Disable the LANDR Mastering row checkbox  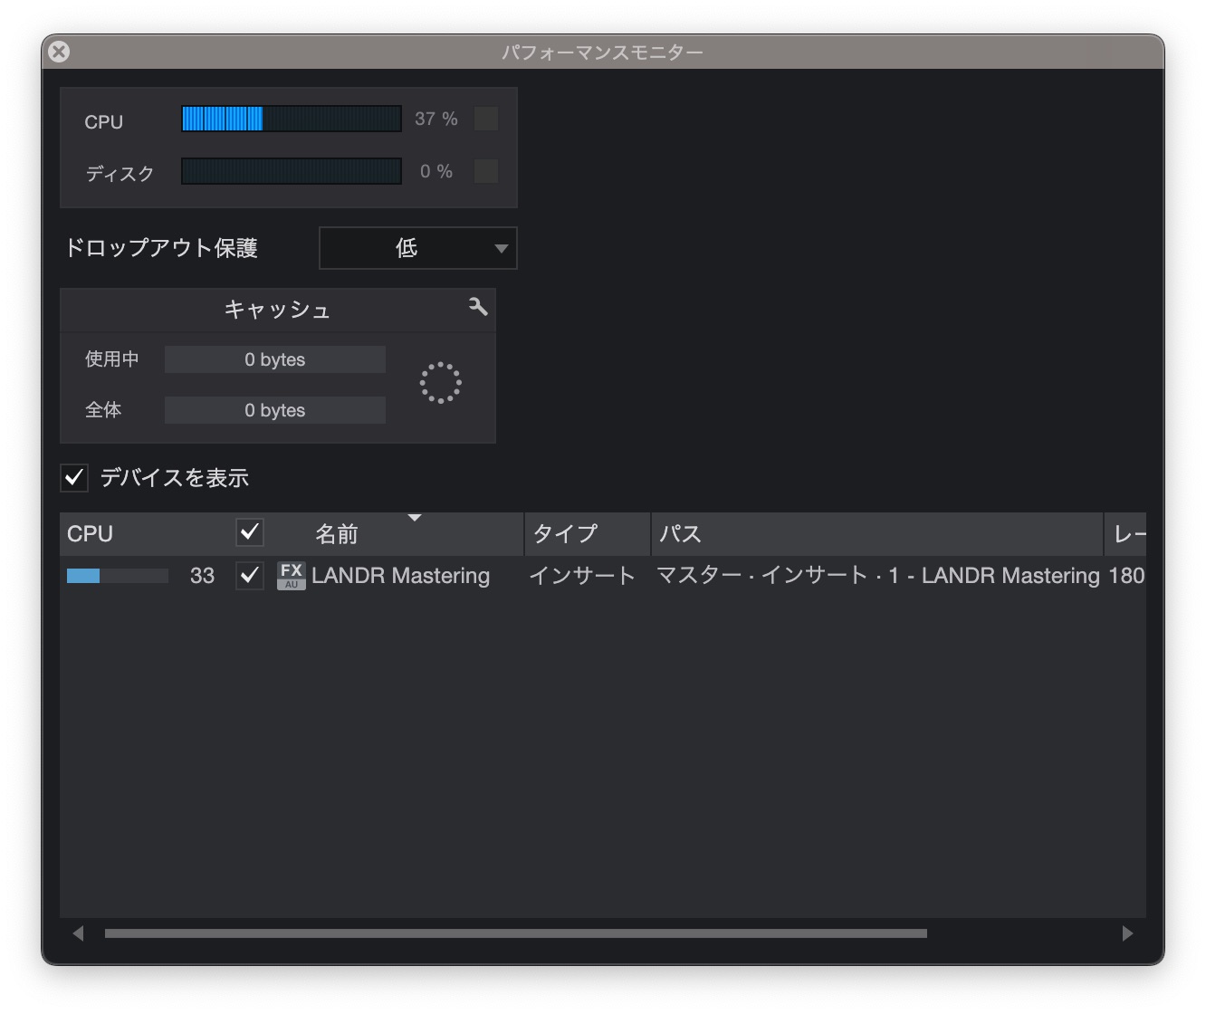(x=250, y=576)
